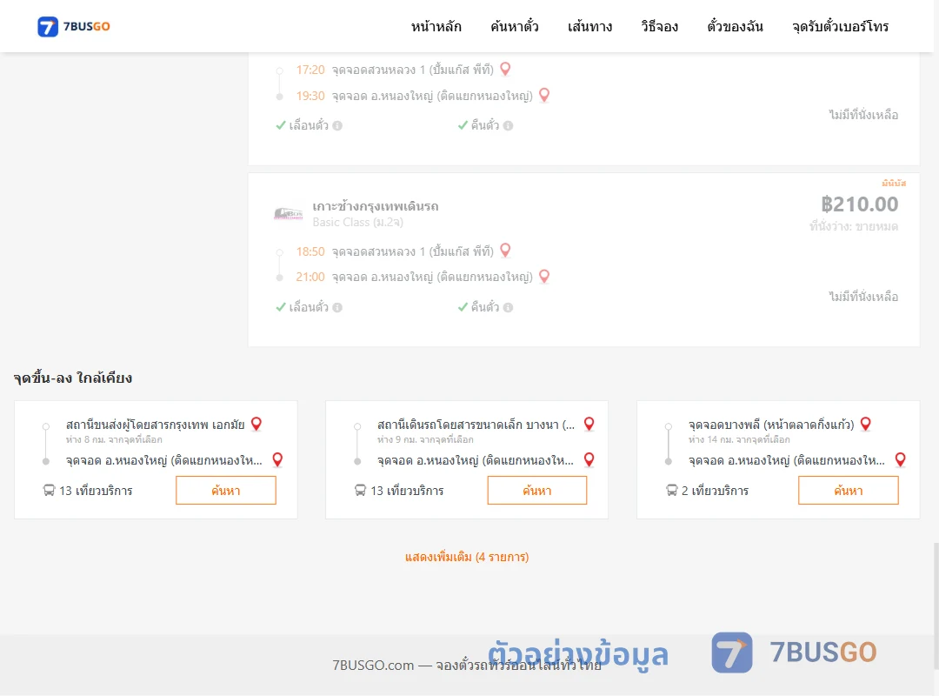939x696 pixels.
Task: Click map pin beside สถานีขนส่งผู้โดยสารกรุงเทพ เอกมัย
Action: (x=256, y=424)
